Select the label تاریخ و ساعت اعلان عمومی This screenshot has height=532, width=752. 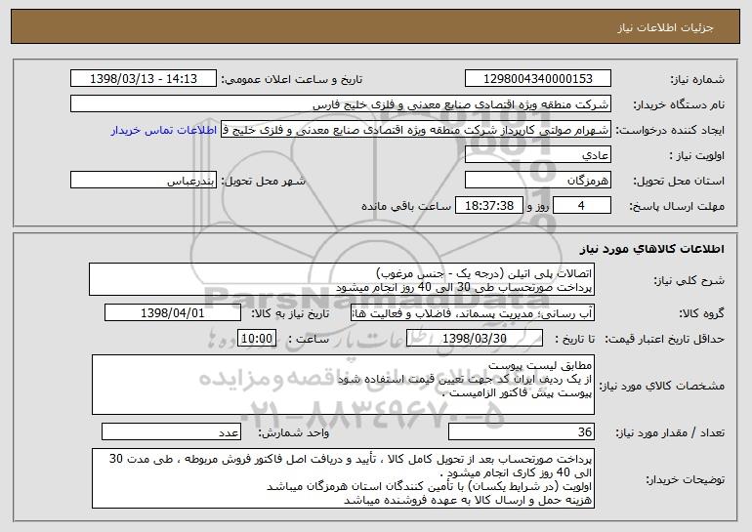point(292,79)
